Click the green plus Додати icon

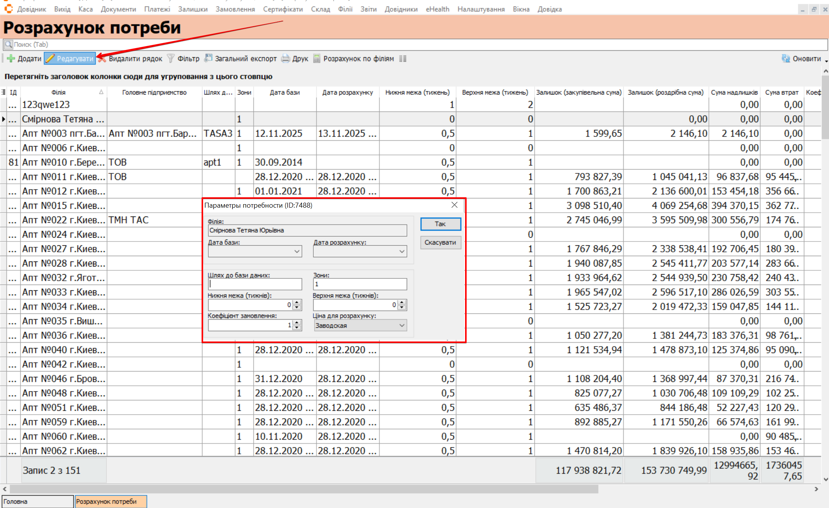[x=11, y=58]
